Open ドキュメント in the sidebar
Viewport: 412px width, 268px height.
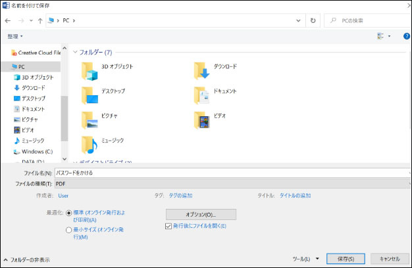pos(30,109)
